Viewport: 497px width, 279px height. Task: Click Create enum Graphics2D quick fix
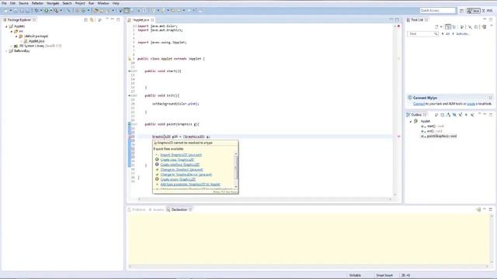pyautogui.click(x=178, y=179)
